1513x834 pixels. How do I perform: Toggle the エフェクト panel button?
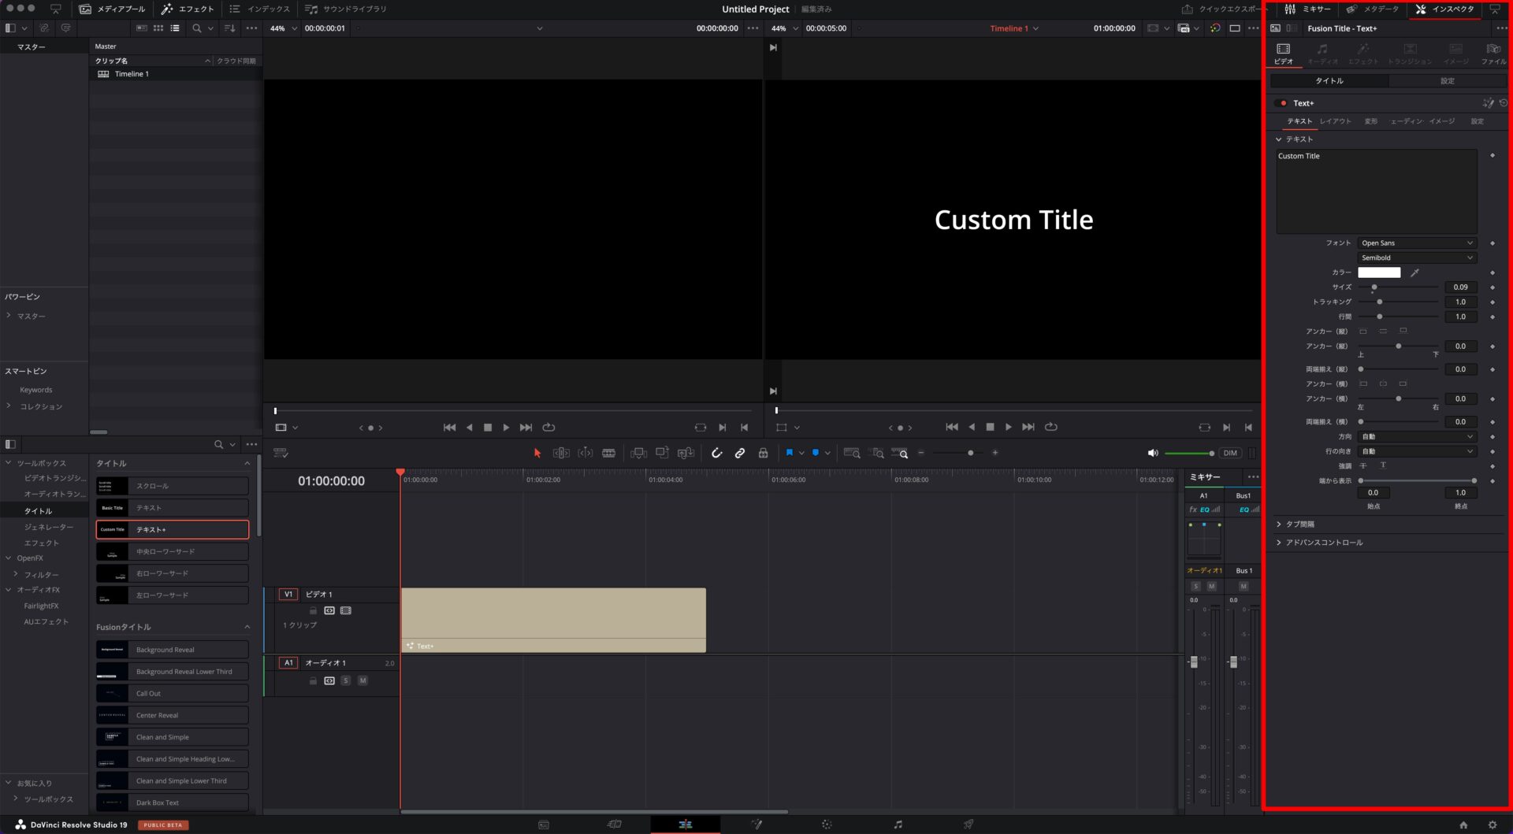(x=188, y=9)
